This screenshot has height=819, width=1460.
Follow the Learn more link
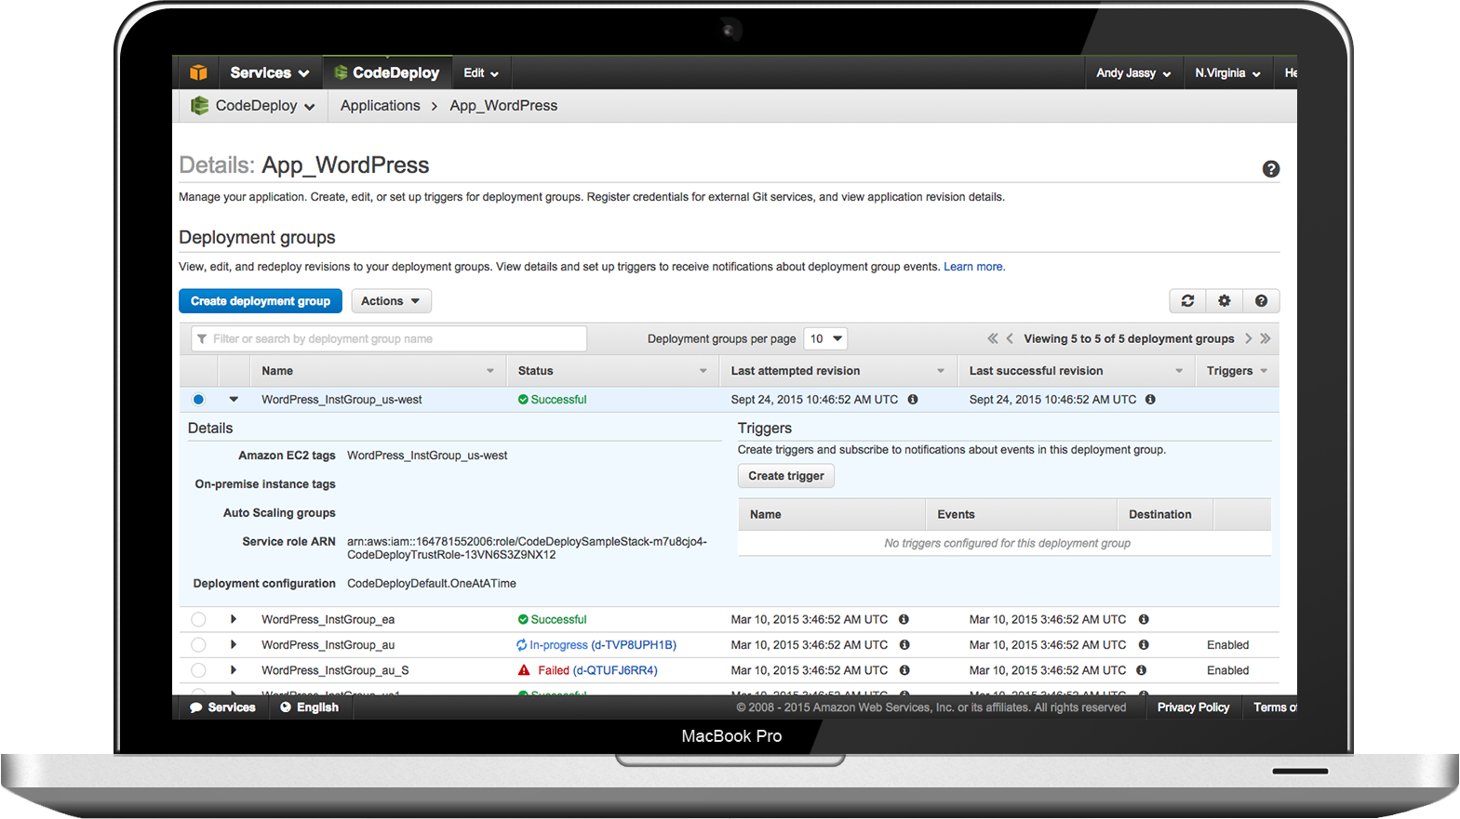pos(973,267)
